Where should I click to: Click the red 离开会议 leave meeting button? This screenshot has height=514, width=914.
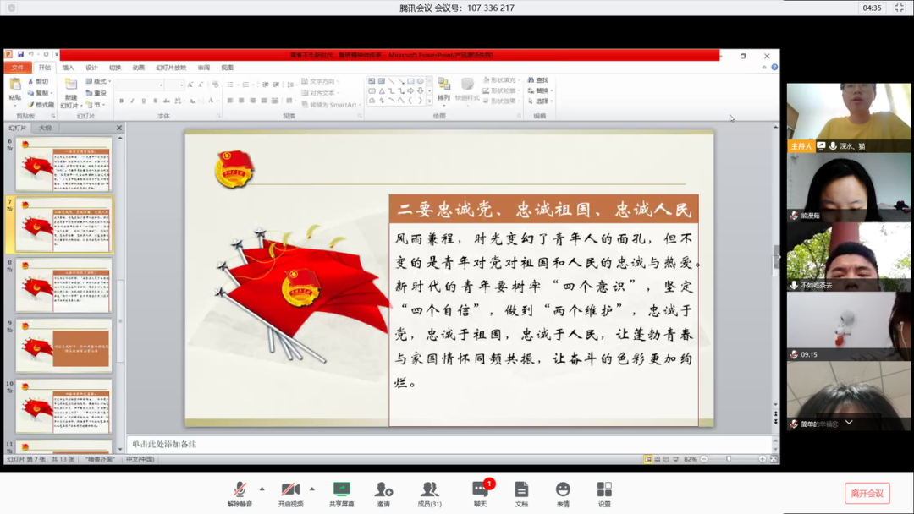(867, 493)
